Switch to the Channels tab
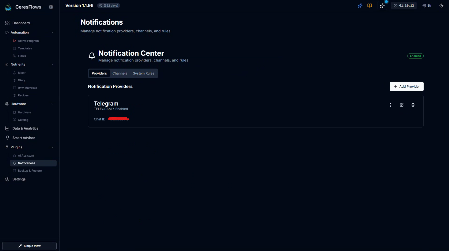 tap(120, 73)
